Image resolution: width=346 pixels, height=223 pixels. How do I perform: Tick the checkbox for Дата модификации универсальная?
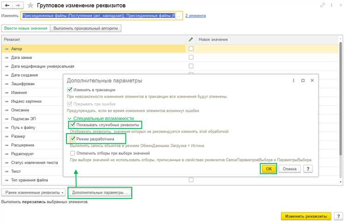[191, 66]
